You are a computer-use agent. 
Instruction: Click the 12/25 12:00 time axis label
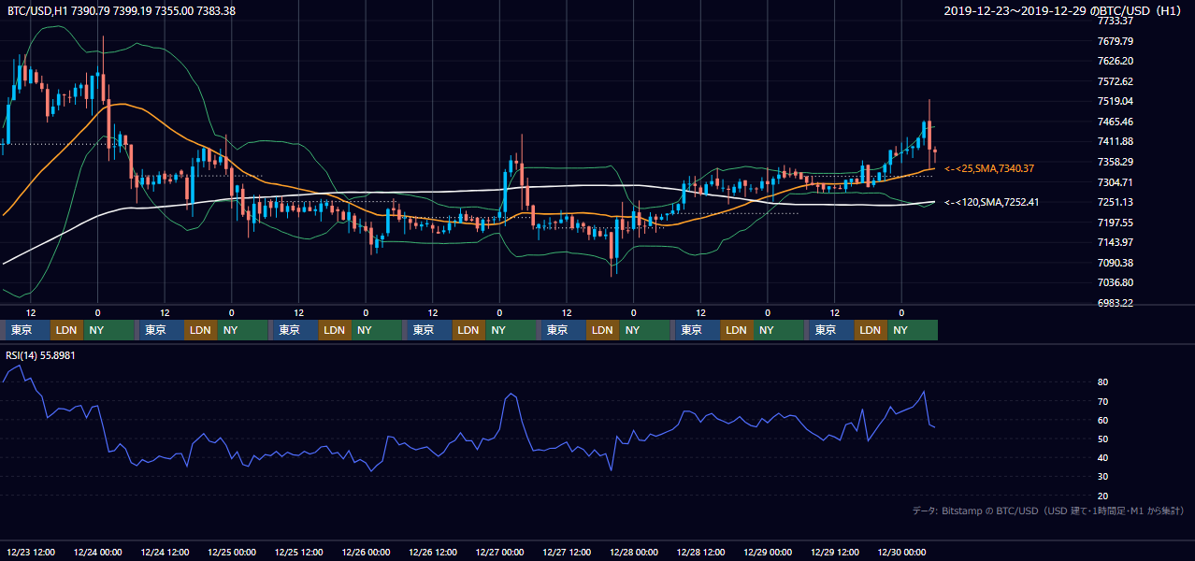click(299, 553)
